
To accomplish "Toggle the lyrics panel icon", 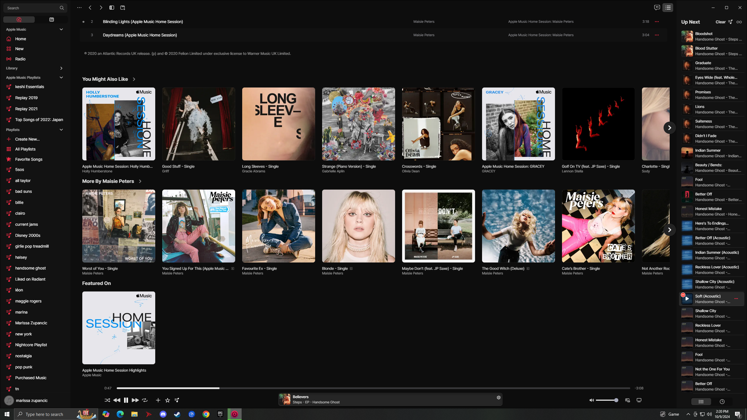I will coord(657,8).
